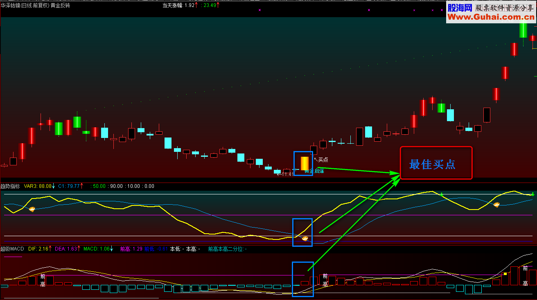Screen dimensions: 537x300
Task: Click the 本高: - readout
Action: point(193,249)
